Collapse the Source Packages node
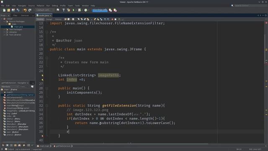The image size is (268, 151). [5, 21]
